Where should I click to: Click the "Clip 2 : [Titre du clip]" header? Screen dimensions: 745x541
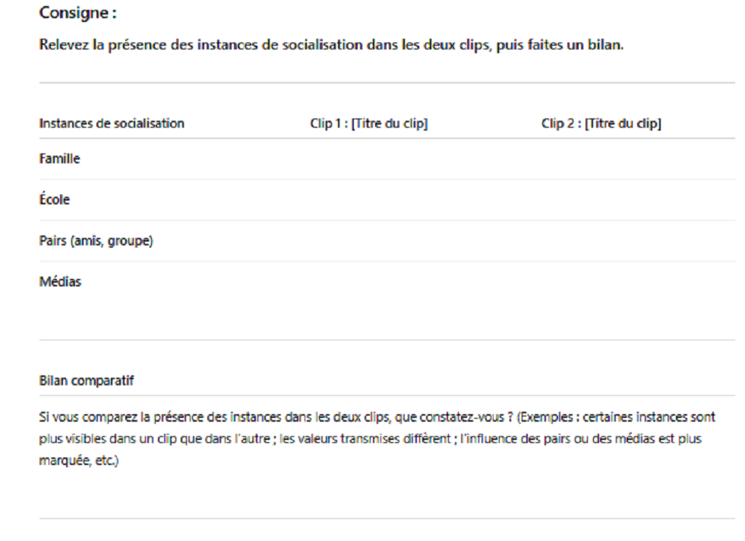pyautogui.click(x=601, y=124)
